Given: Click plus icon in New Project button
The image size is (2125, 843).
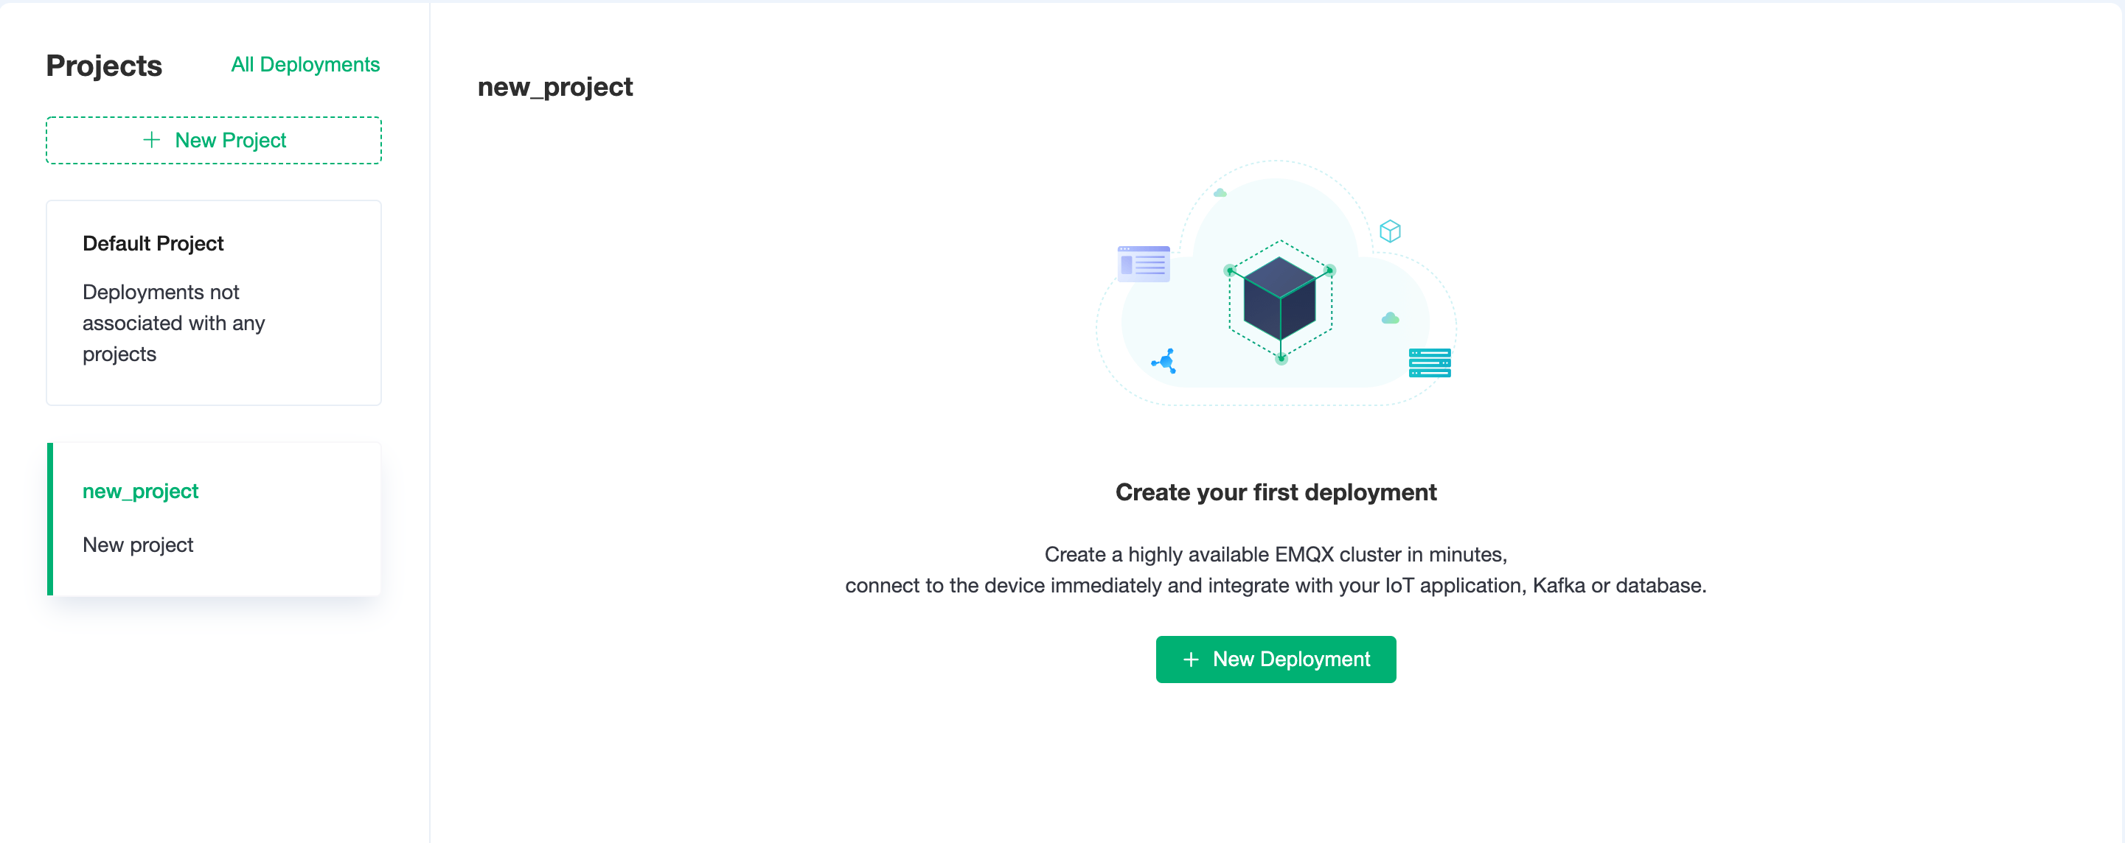Looking at the screenshot, I should point(151,140).
